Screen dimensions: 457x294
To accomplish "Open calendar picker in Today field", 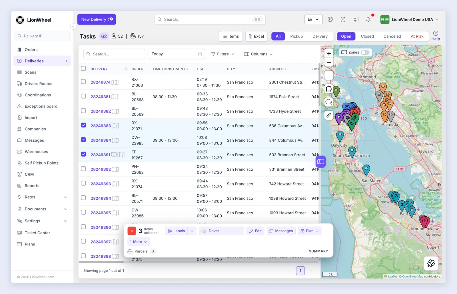I will tap(200, 54).
